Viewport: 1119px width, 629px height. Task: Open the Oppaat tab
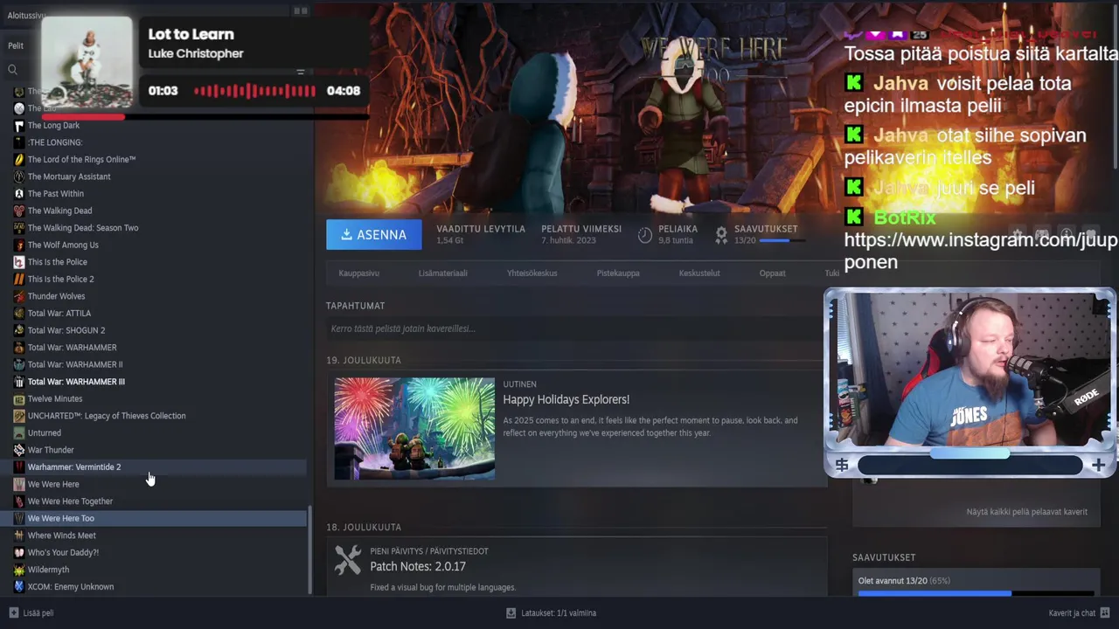tap(772, 273)
